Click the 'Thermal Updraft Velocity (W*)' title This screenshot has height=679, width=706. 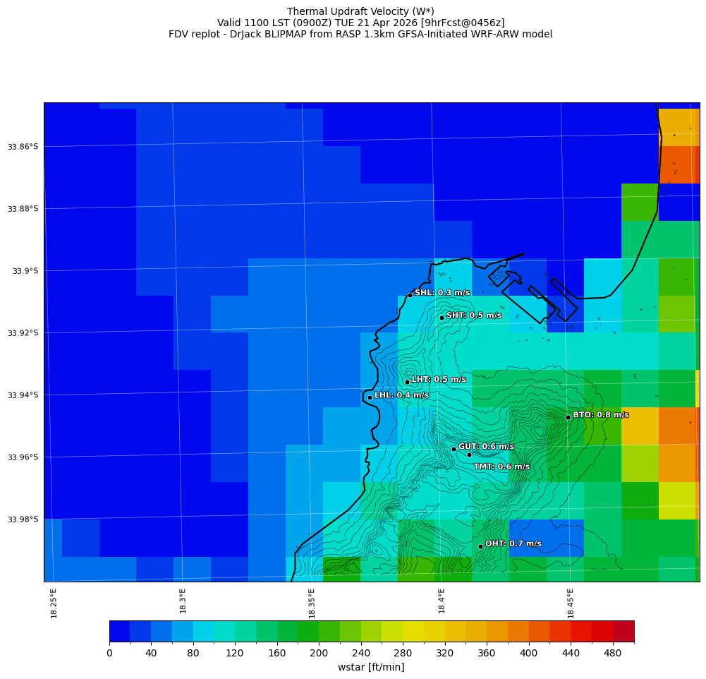click(360, 11)
